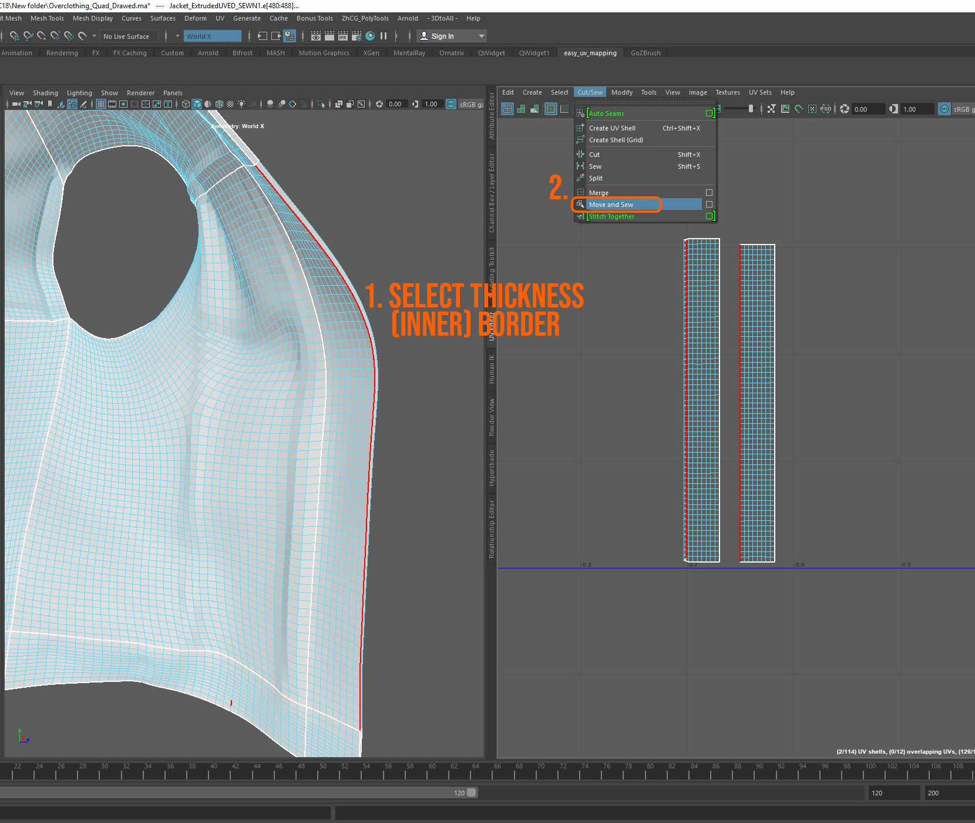
Task: Launch an IPR render from the status line
Action: click(x=343, y=36)
